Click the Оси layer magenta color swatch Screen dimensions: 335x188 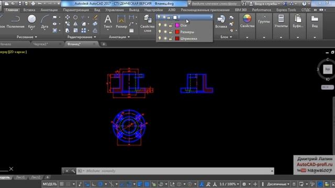coord(177,25)
